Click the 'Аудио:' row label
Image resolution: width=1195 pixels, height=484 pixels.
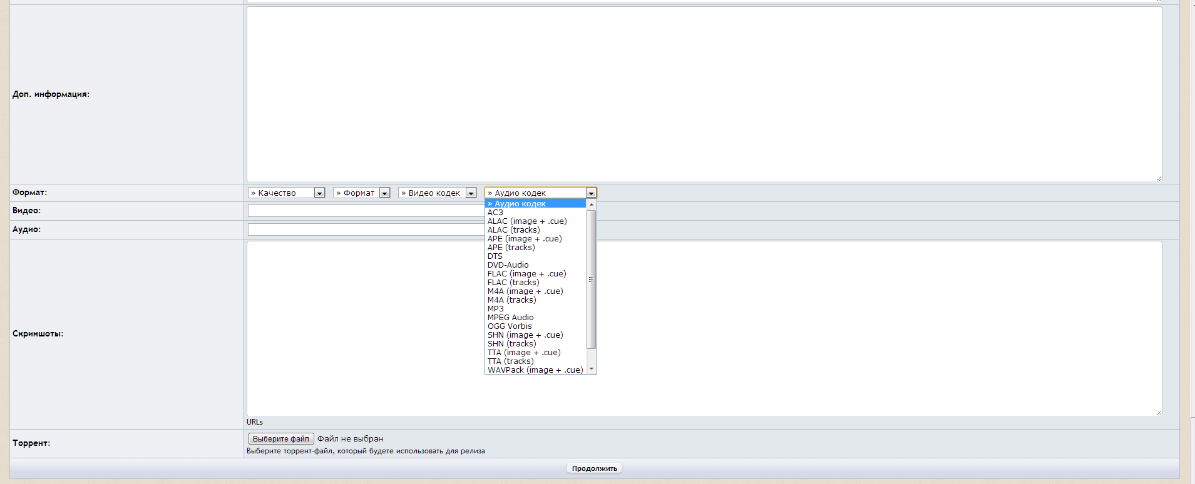click(x=26, y=229)
